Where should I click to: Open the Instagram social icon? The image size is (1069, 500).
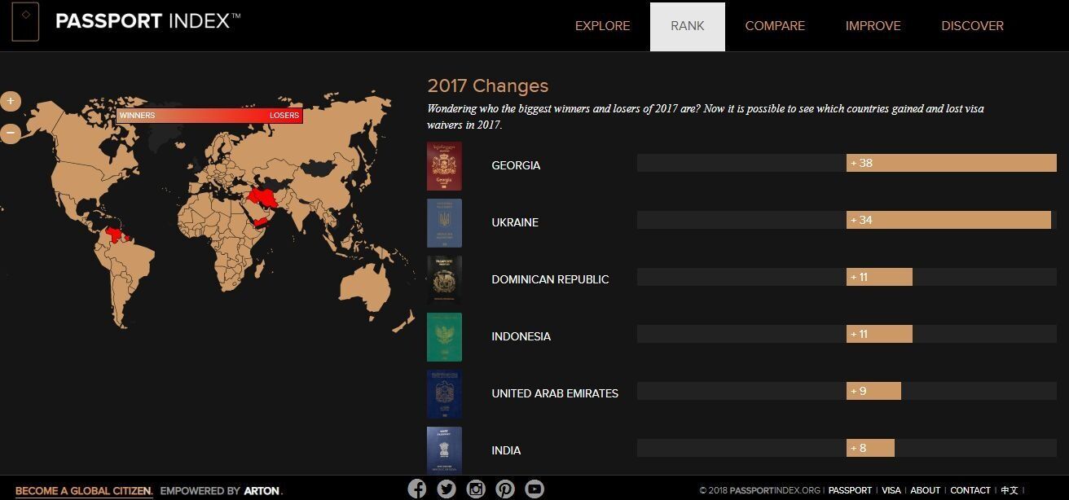pos(476,489)
